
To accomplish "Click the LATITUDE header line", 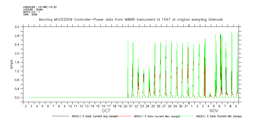I will pos(32,9).
